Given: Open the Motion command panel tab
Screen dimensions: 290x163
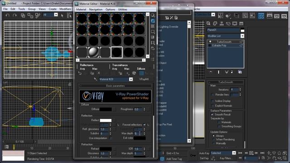Looking at the screenshot, I should (228, 24).
